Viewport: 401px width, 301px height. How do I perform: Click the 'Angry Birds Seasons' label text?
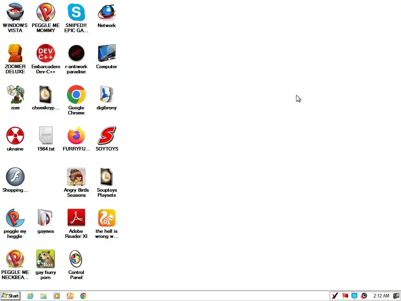(x=76, y=192)
